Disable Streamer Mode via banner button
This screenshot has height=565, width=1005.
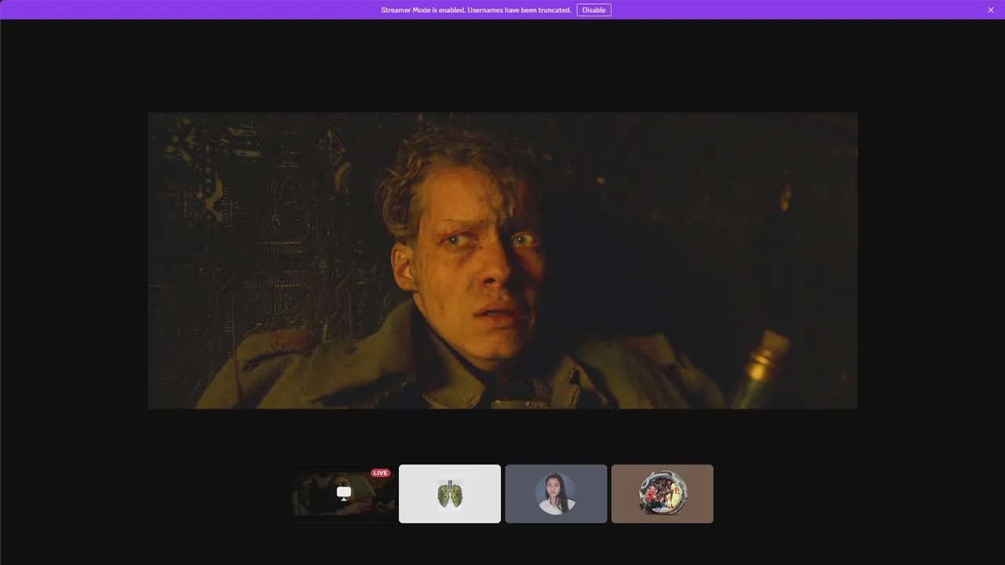tap(594, 10)
